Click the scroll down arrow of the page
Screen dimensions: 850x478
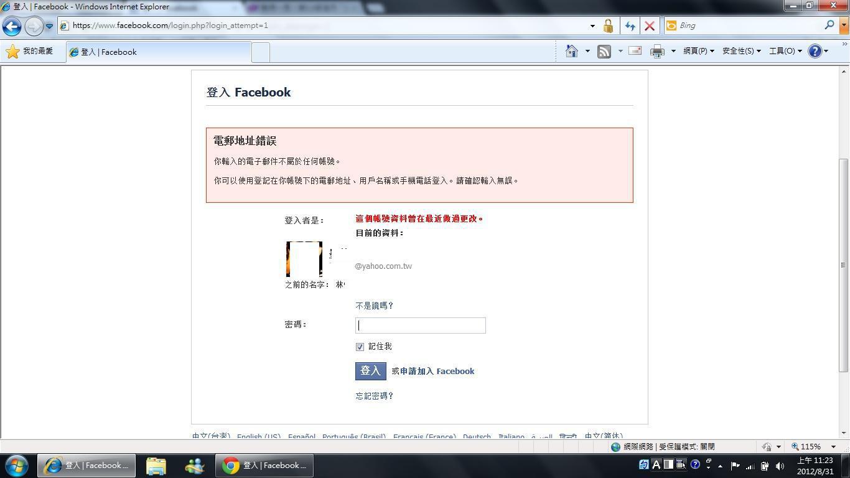[844, 433]
